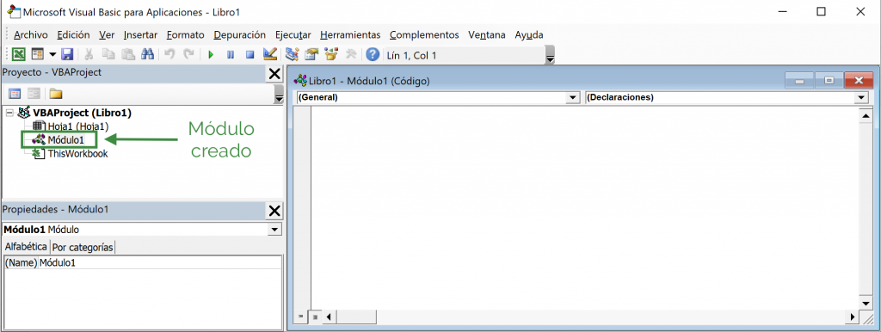This screenshot has width=881, height=332.
Task: Close the Proyecto - VBAProject panel
Action: point(274,74)
